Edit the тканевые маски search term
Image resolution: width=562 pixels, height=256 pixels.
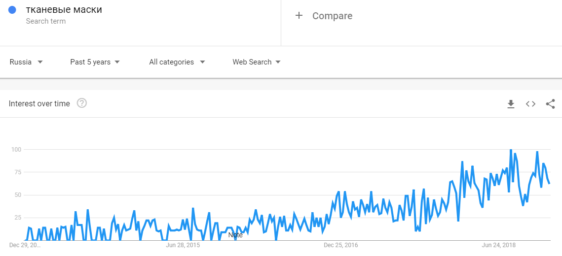64,10
